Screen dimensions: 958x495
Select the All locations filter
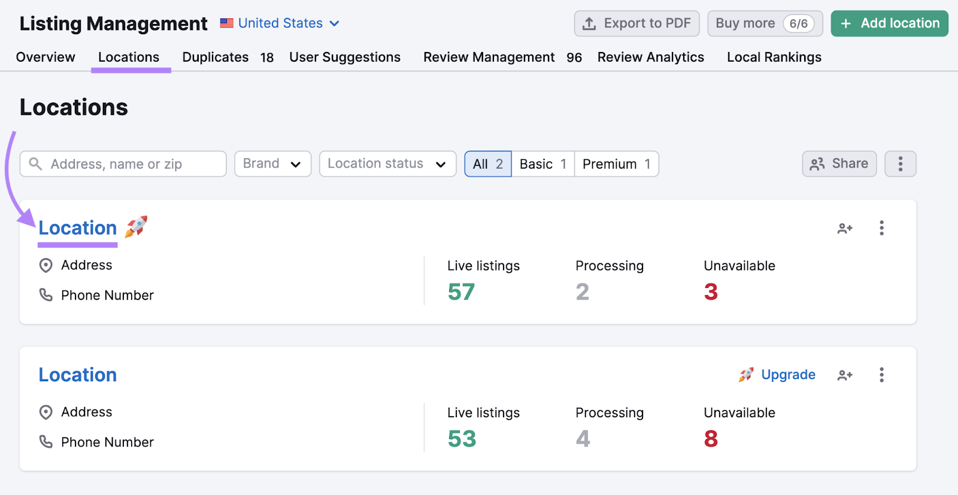(487, 164)
